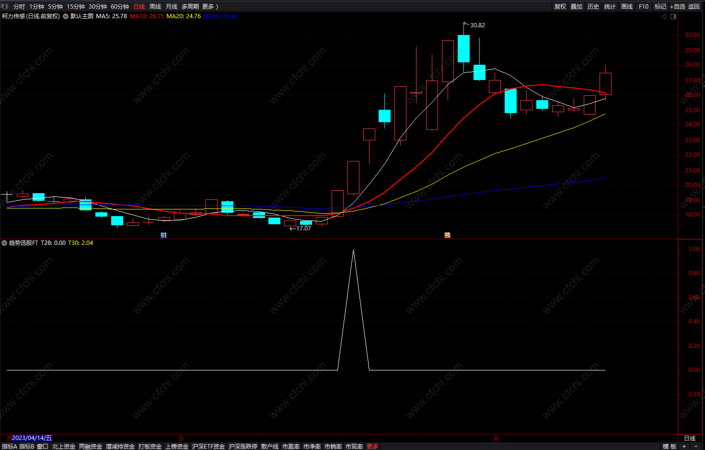Click the 榜 leaderboard event marker on the chart

(x=448, y=235)
